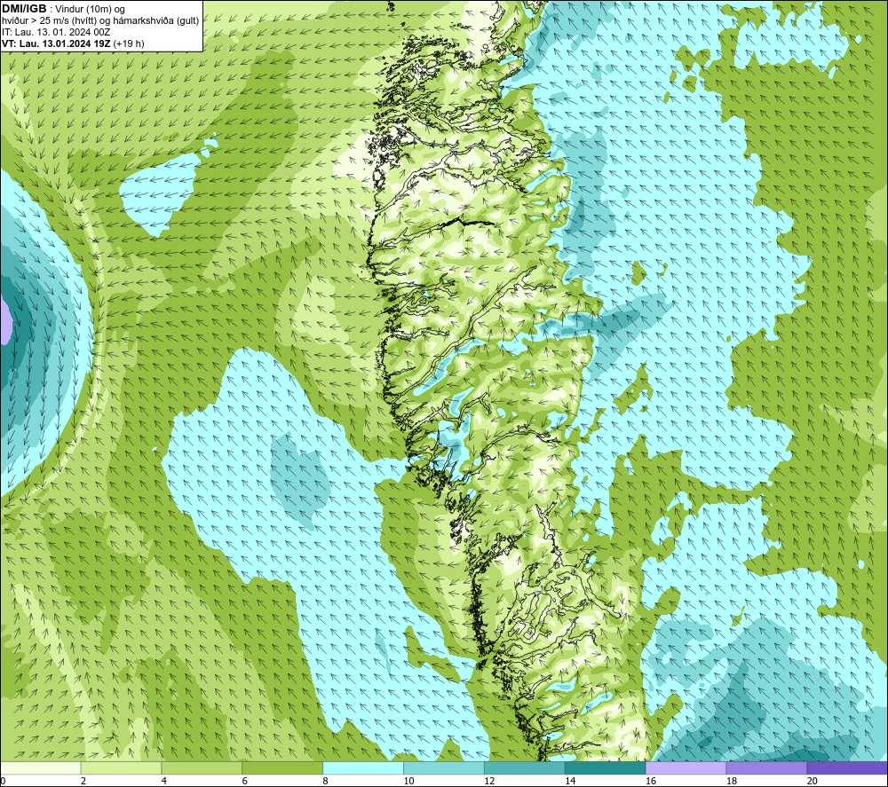Click the line "hviður > 25 m/s (hvítt) og hámarkshviða (gult)"
The image size is (888, 787).
click(100, 20)
